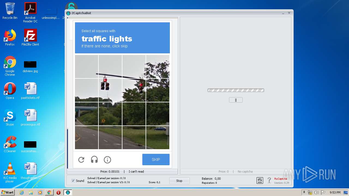The image size is (349, 196).
Task: Open Windows Media Player in taskbar
Action: coord(40,192)
